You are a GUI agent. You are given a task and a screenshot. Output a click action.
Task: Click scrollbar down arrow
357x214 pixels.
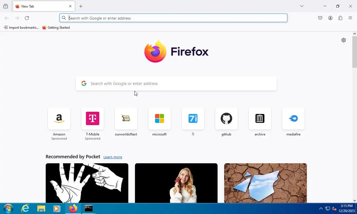tap(354, 201)
